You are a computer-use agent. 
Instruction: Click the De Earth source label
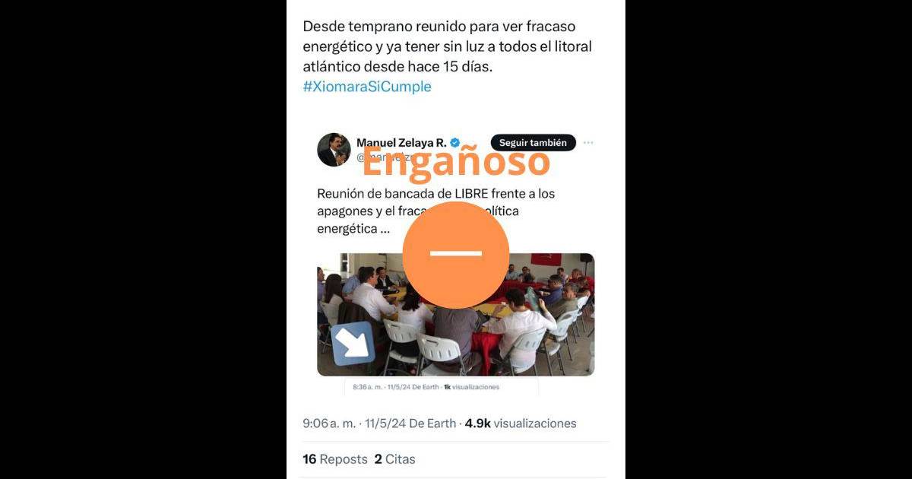(432, 423)
